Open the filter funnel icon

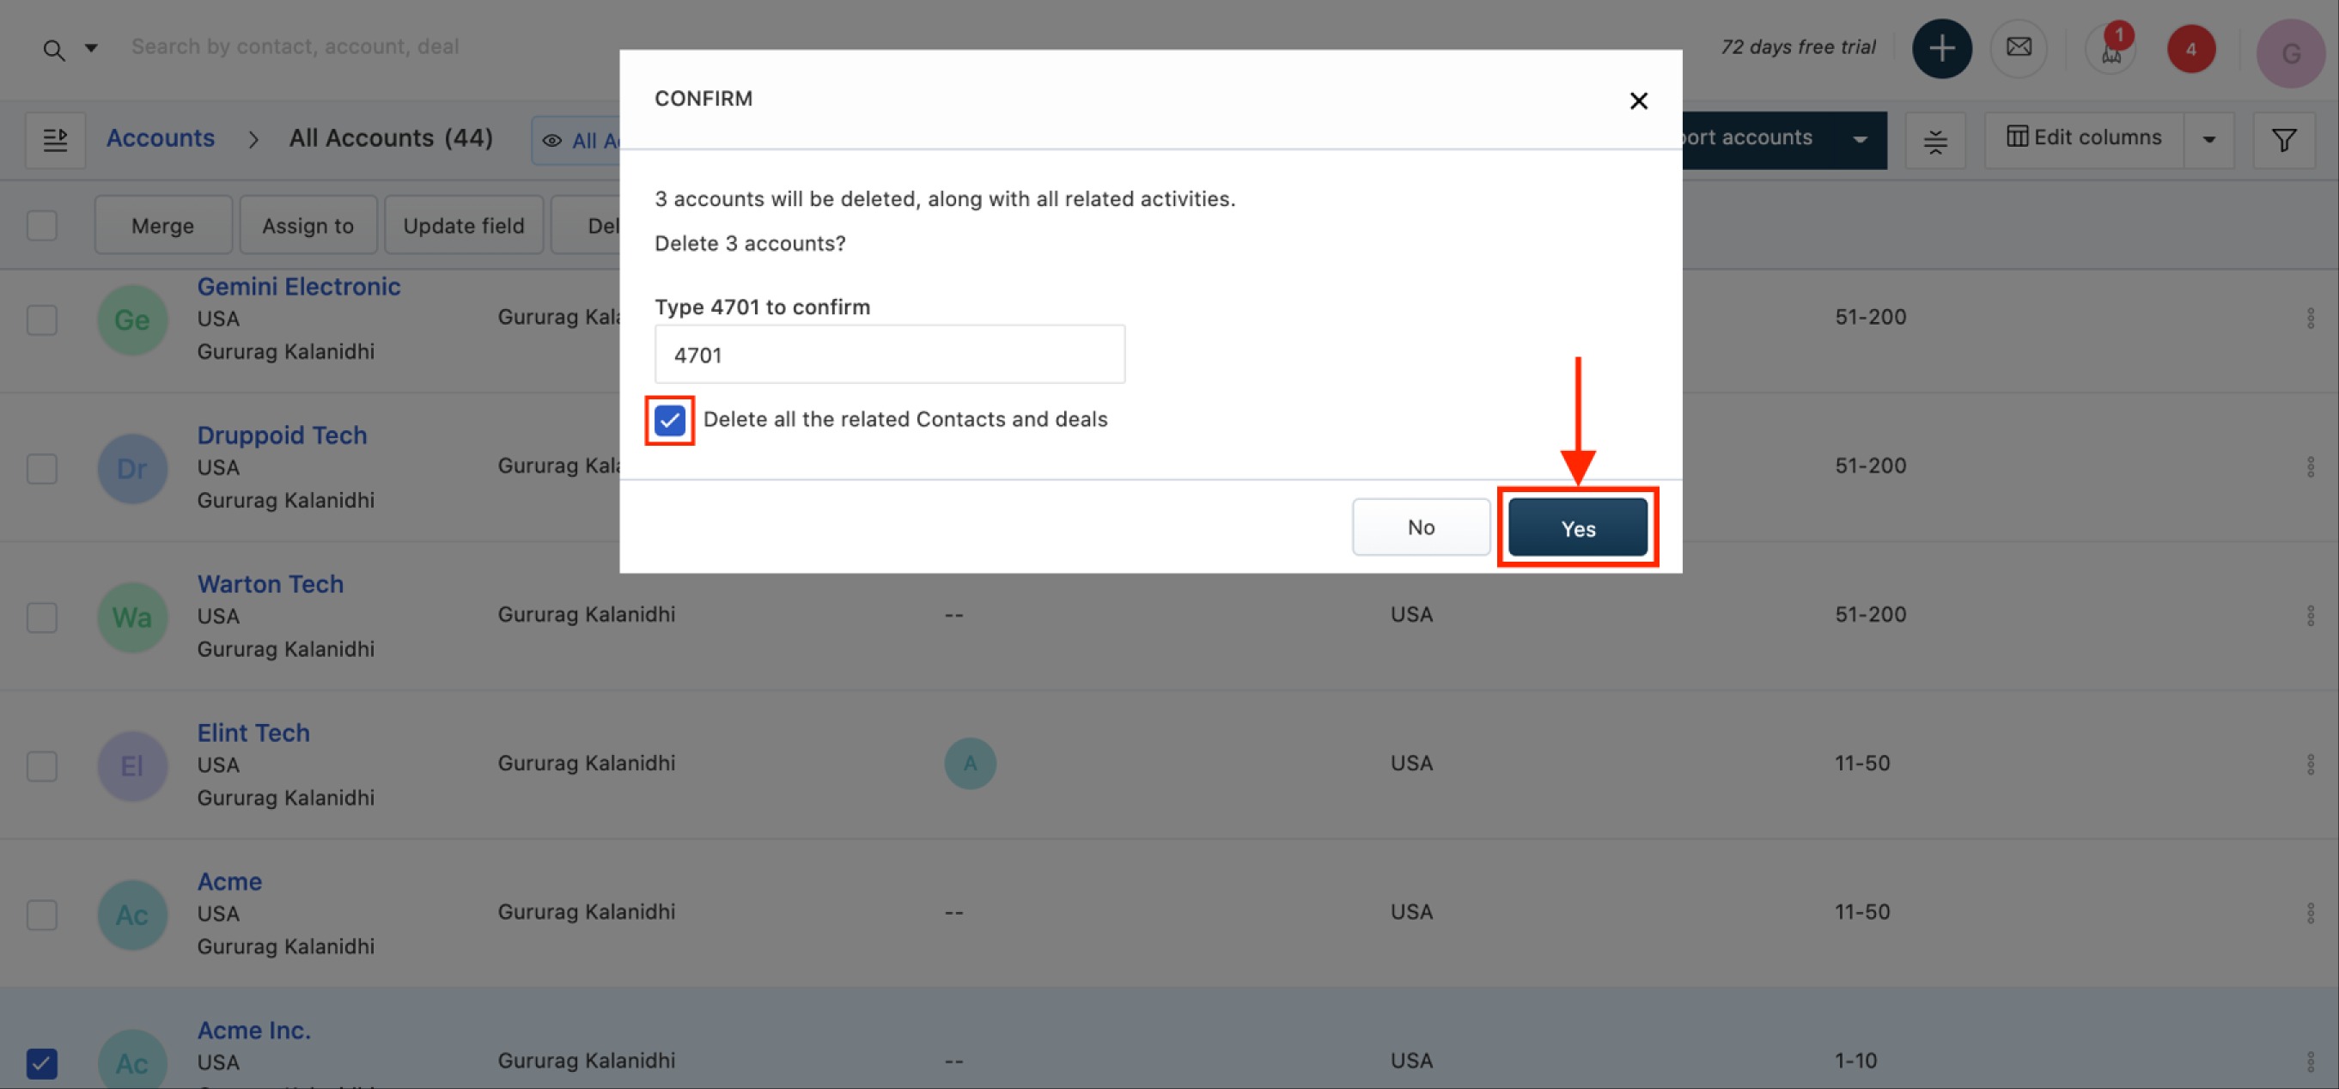pos(2284,141)
